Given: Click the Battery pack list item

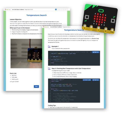Looking at the screenshot, I should pyautogui.click(x=15, y=79).
